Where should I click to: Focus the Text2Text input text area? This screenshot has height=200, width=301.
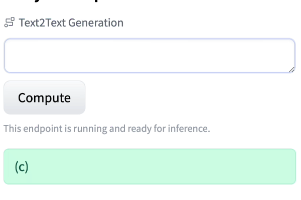149,56
